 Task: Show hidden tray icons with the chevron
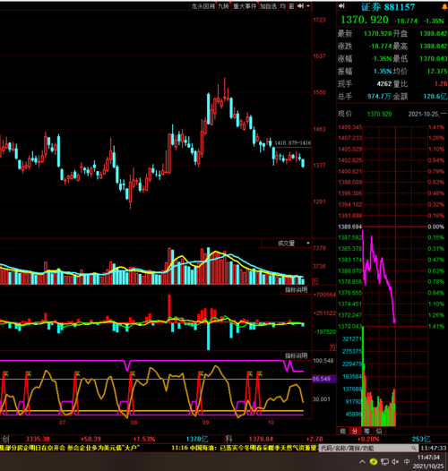pyautogui.click(x=362, y=462)
